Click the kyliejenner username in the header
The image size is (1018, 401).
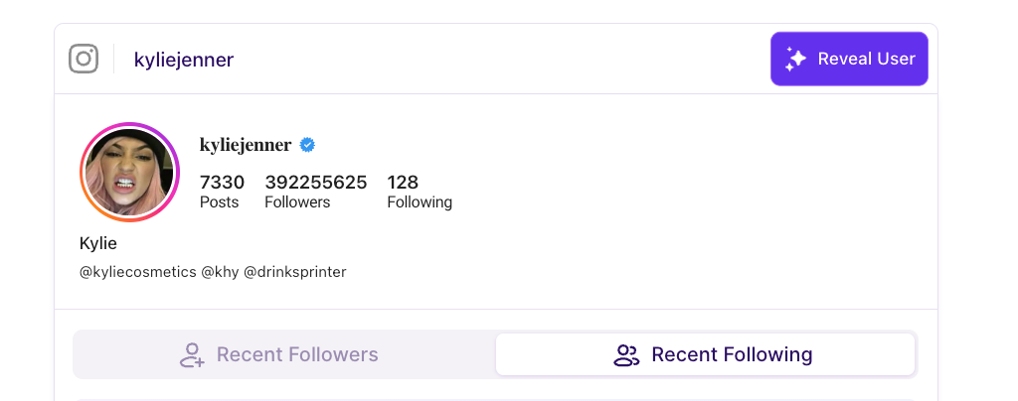pyautogui.click(x=183, y=60)
